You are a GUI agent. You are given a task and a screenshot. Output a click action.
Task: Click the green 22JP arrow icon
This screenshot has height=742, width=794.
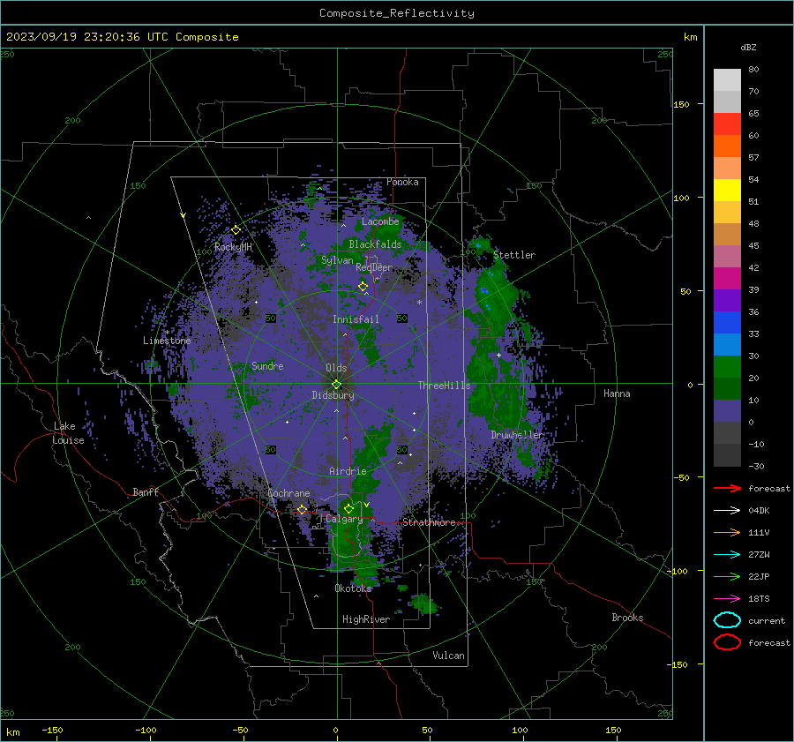click(x=727, y=576)
